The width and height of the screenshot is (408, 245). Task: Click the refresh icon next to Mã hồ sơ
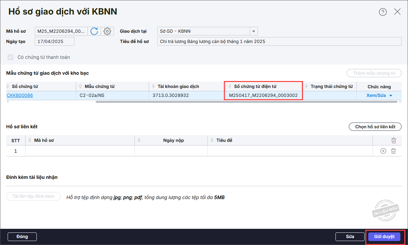[94, 31]
